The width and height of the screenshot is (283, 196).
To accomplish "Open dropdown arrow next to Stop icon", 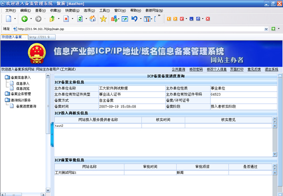I will 72,18.
